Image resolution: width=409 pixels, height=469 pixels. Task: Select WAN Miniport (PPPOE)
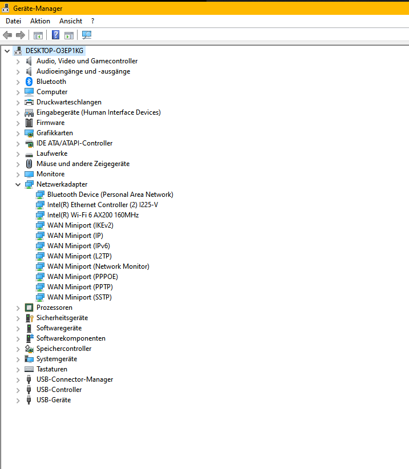[x=83, y=277]
